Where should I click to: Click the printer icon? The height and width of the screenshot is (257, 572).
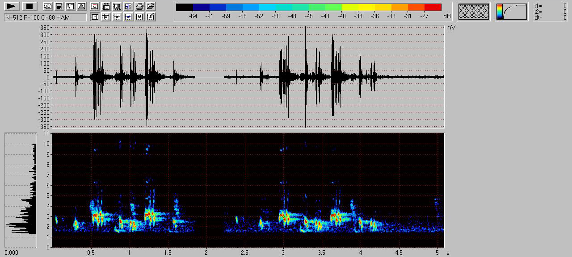pyautogui.click(x=139, y=6)
